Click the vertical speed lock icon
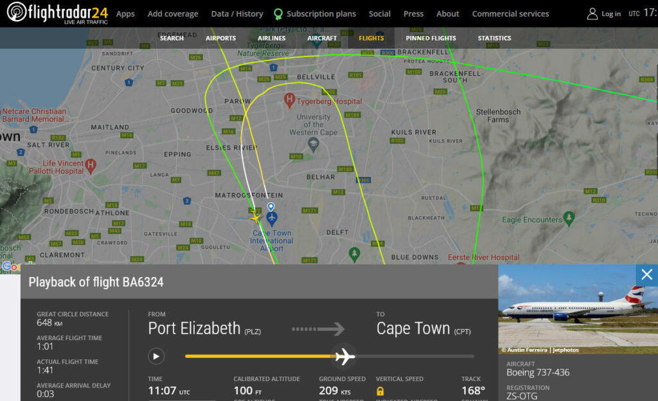Viewport: 658px width, 401px height. click(380, 391)
